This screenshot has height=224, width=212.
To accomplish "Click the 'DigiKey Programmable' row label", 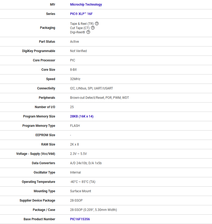I will [38, 51].
